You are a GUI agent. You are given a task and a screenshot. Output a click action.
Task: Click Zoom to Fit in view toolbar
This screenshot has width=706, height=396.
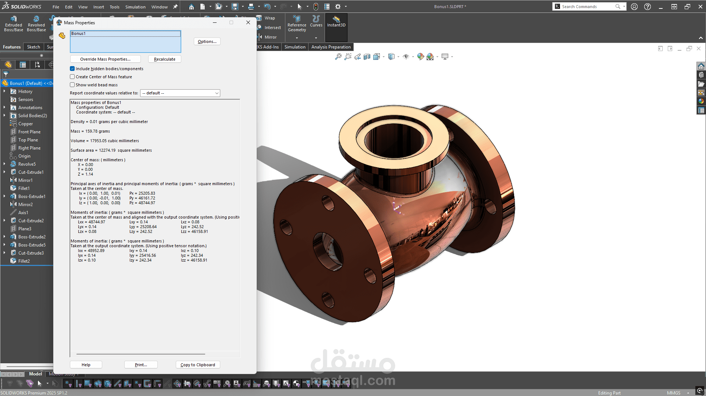tap(338, 57)
